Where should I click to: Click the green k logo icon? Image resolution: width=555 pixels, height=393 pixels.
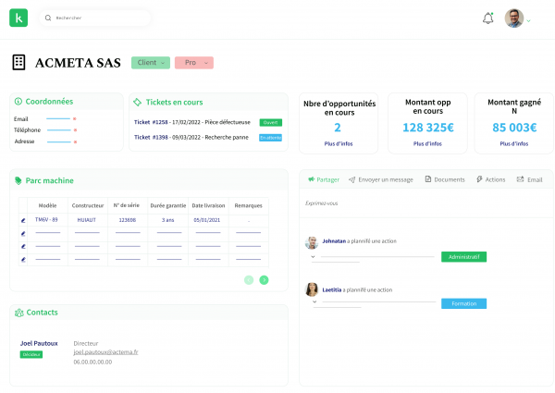point(18,18)
